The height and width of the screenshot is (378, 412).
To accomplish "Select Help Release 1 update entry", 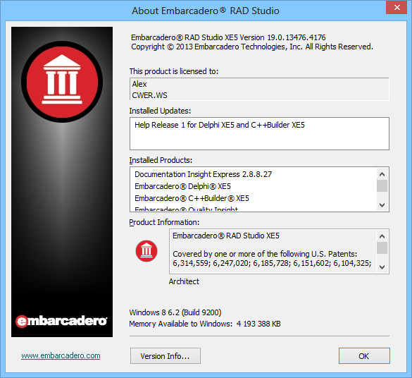I will click(x=220, y=125).
